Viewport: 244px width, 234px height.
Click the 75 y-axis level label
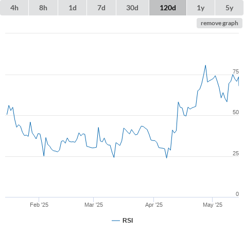tap(236, 71)
